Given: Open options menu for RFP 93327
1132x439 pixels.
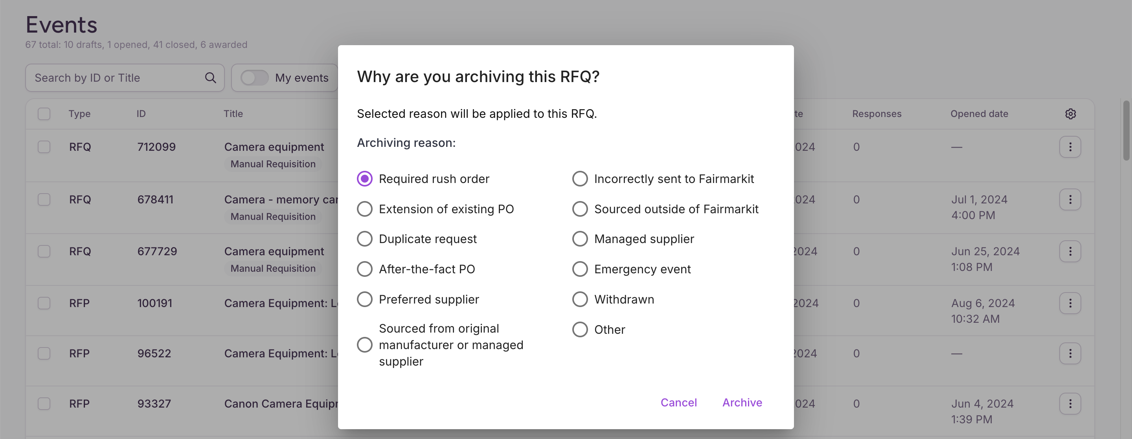Looking at the screenshot, I should 1070,403.
